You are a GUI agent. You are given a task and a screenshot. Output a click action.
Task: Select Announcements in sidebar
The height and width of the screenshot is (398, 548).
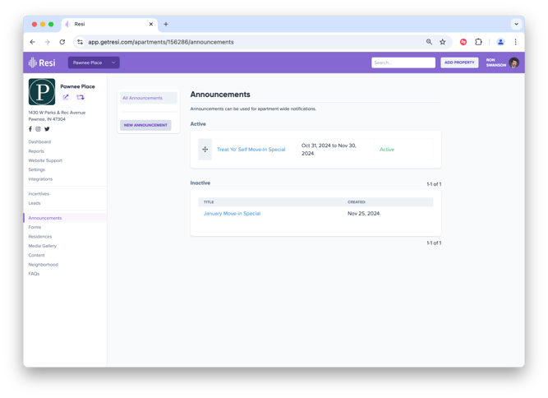tap(45, 218)
